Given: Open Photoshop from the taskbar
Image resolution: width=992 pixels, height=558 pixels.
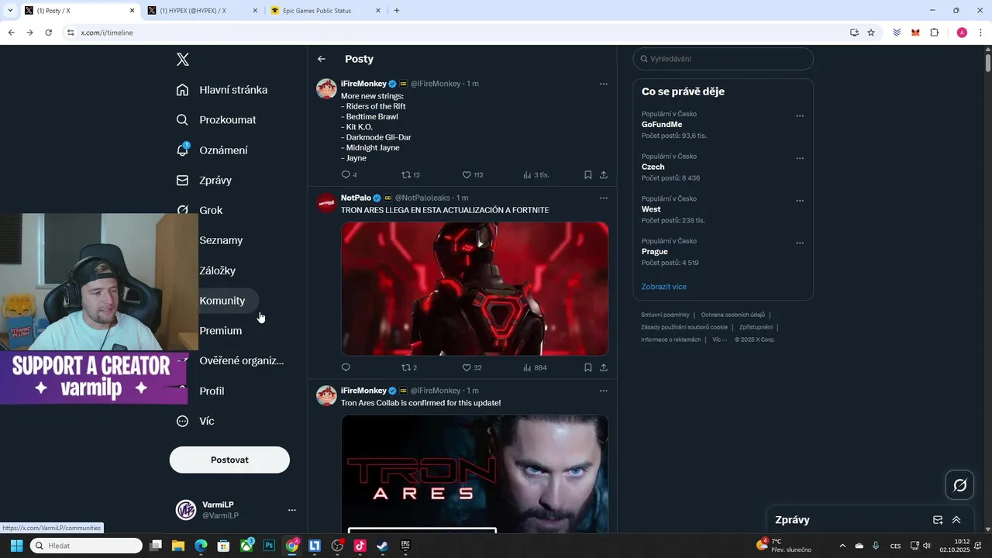Looking at the screenshot, I should pyautogui.click(x=269, y=546).
